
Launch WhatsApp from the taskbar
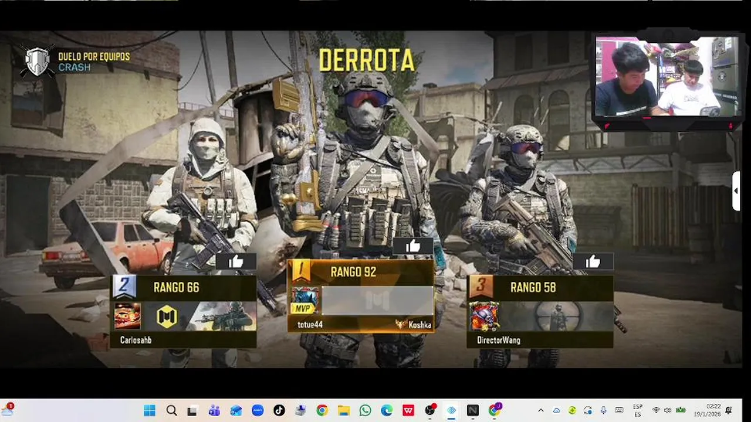(x=365, y=410)
